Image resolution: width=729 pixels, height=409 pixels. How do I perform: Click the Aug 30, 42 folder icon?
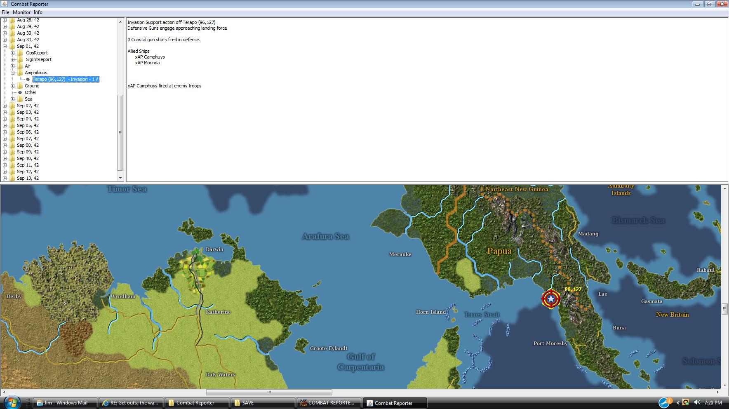[x=12, y=33]
